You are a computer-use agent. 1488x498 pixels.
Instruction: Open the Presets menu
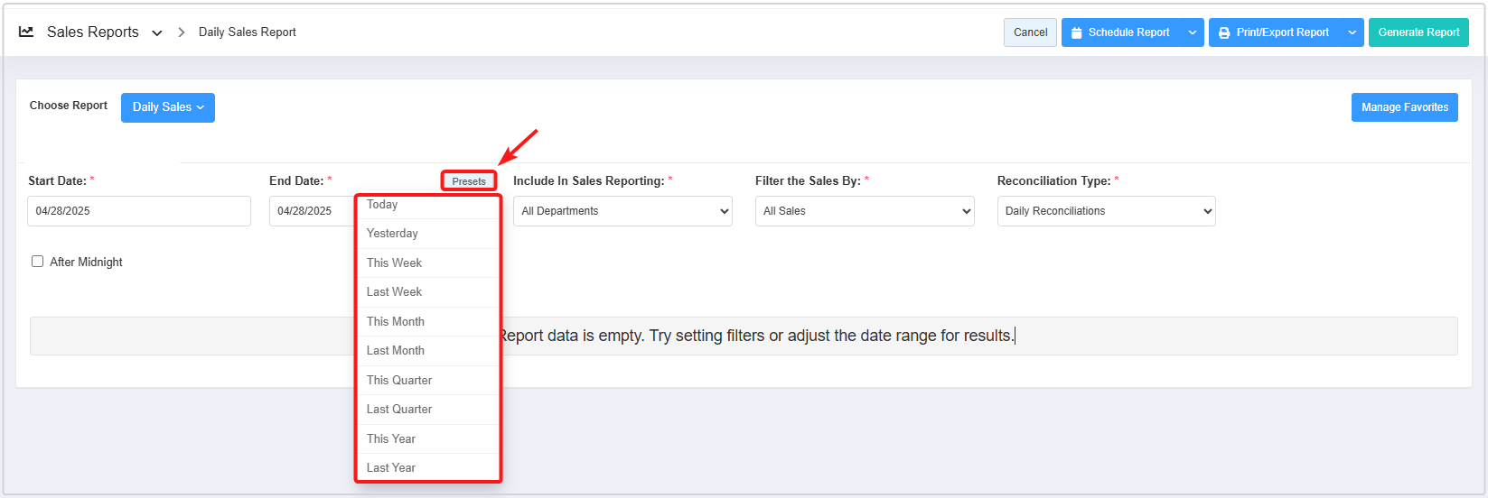[469, 181]
